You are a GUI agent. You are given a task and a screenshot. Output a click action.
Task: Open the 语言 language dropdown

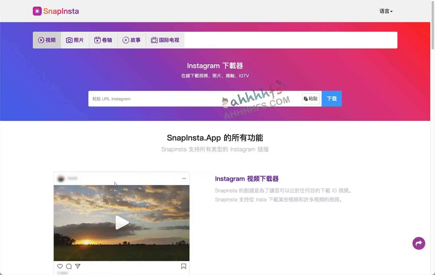[386, 11]
